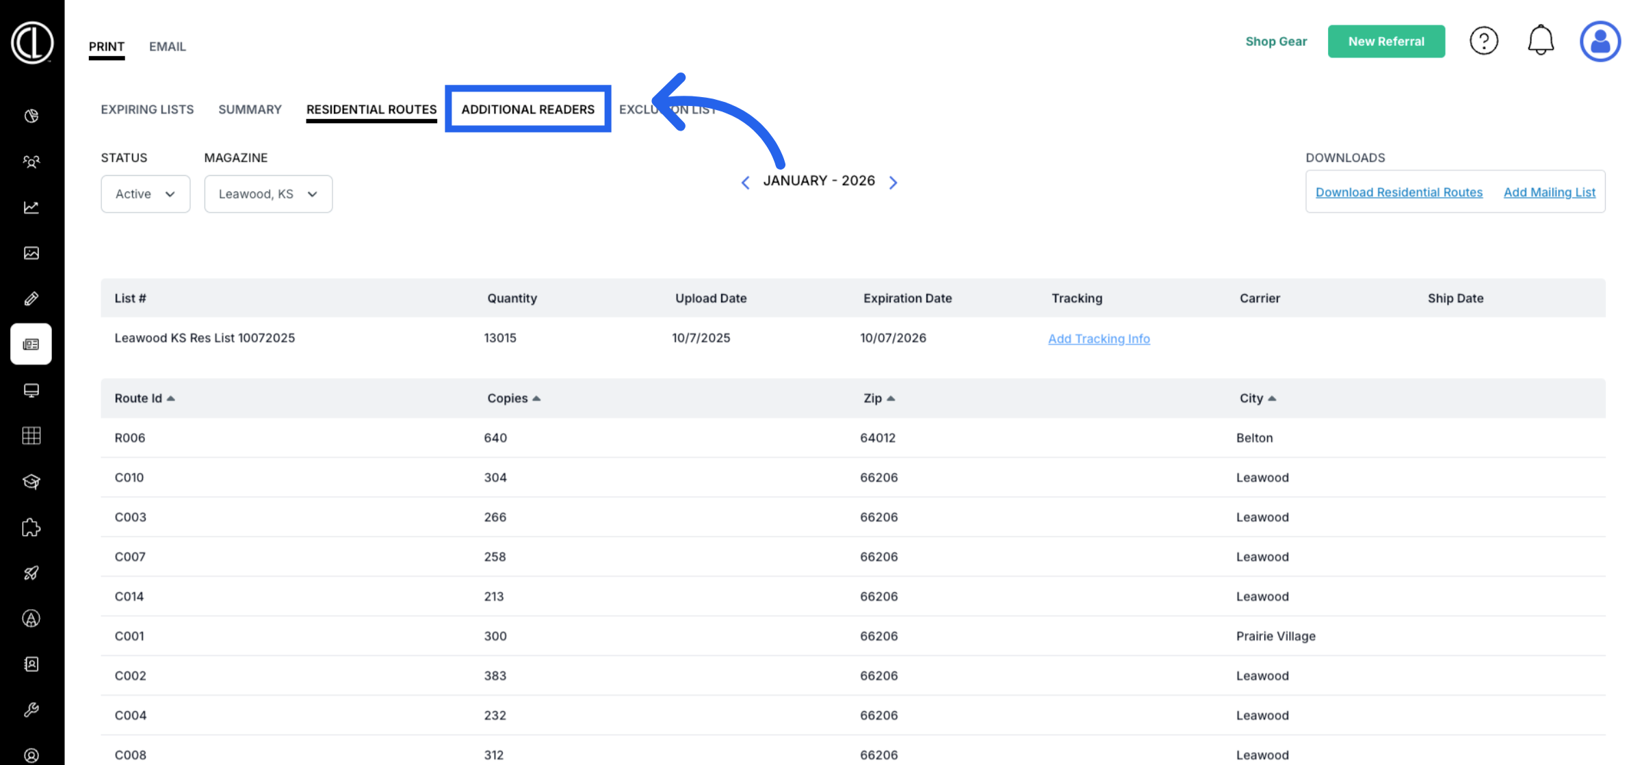This screenshot has width=1642, height=765.
Task: Click the puzzle piece integrations icon
Action: point(31,527)
